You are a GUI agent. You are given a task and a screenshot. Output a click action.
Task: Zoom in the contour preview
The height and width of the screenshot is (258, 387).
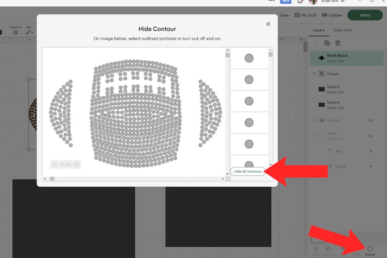coord(76,165)
